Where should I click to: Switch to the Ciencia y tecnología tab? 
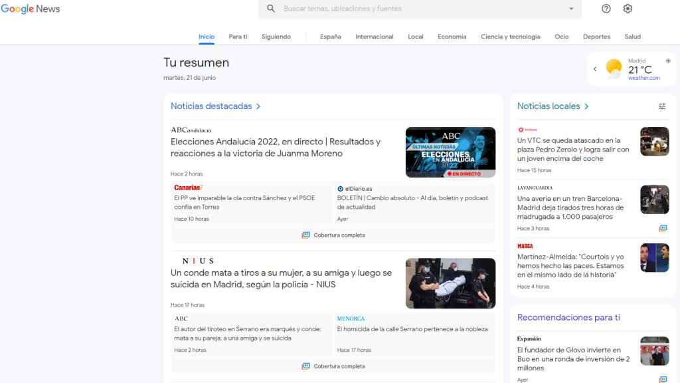(510, 37)
